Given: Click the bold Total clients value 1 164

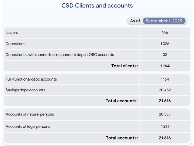Looking at the screenshot, I should (x=165, y=66).
